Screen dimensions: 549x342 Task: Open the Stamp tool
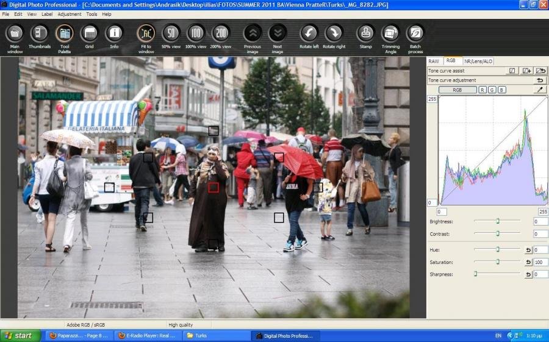(x=365, y=34)
